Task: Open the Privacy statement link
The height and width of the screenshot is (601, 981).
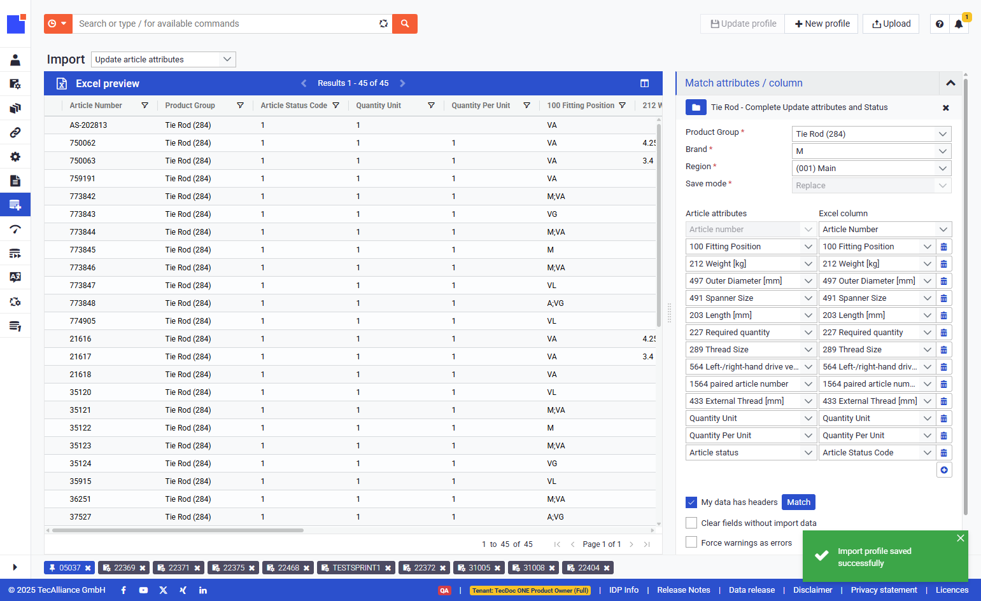Action: point(884,590)
